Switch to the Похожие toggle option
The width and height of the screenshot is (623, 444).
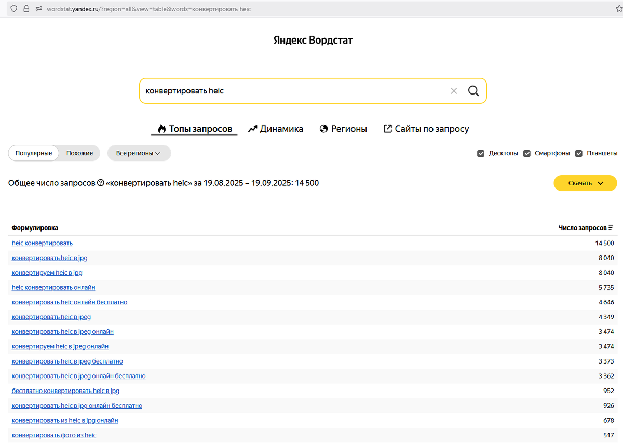pyautogui.click(x=79, y=153)
